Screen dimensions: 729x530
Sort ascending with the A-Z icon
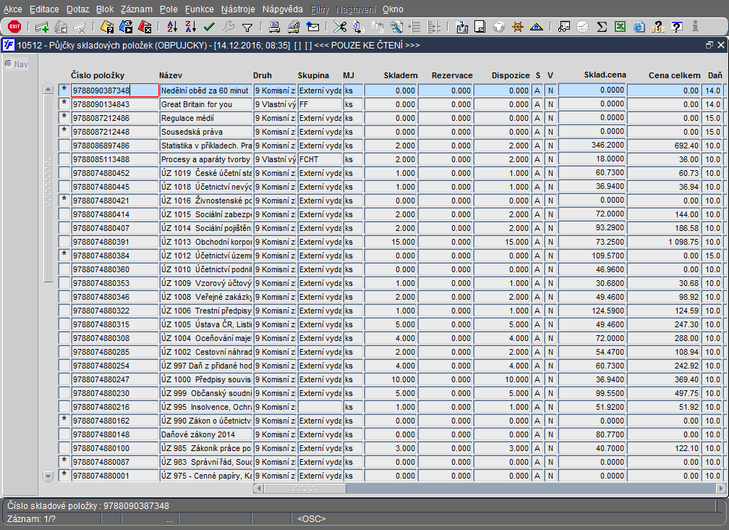pyautogui.click(x=172, y=27)
